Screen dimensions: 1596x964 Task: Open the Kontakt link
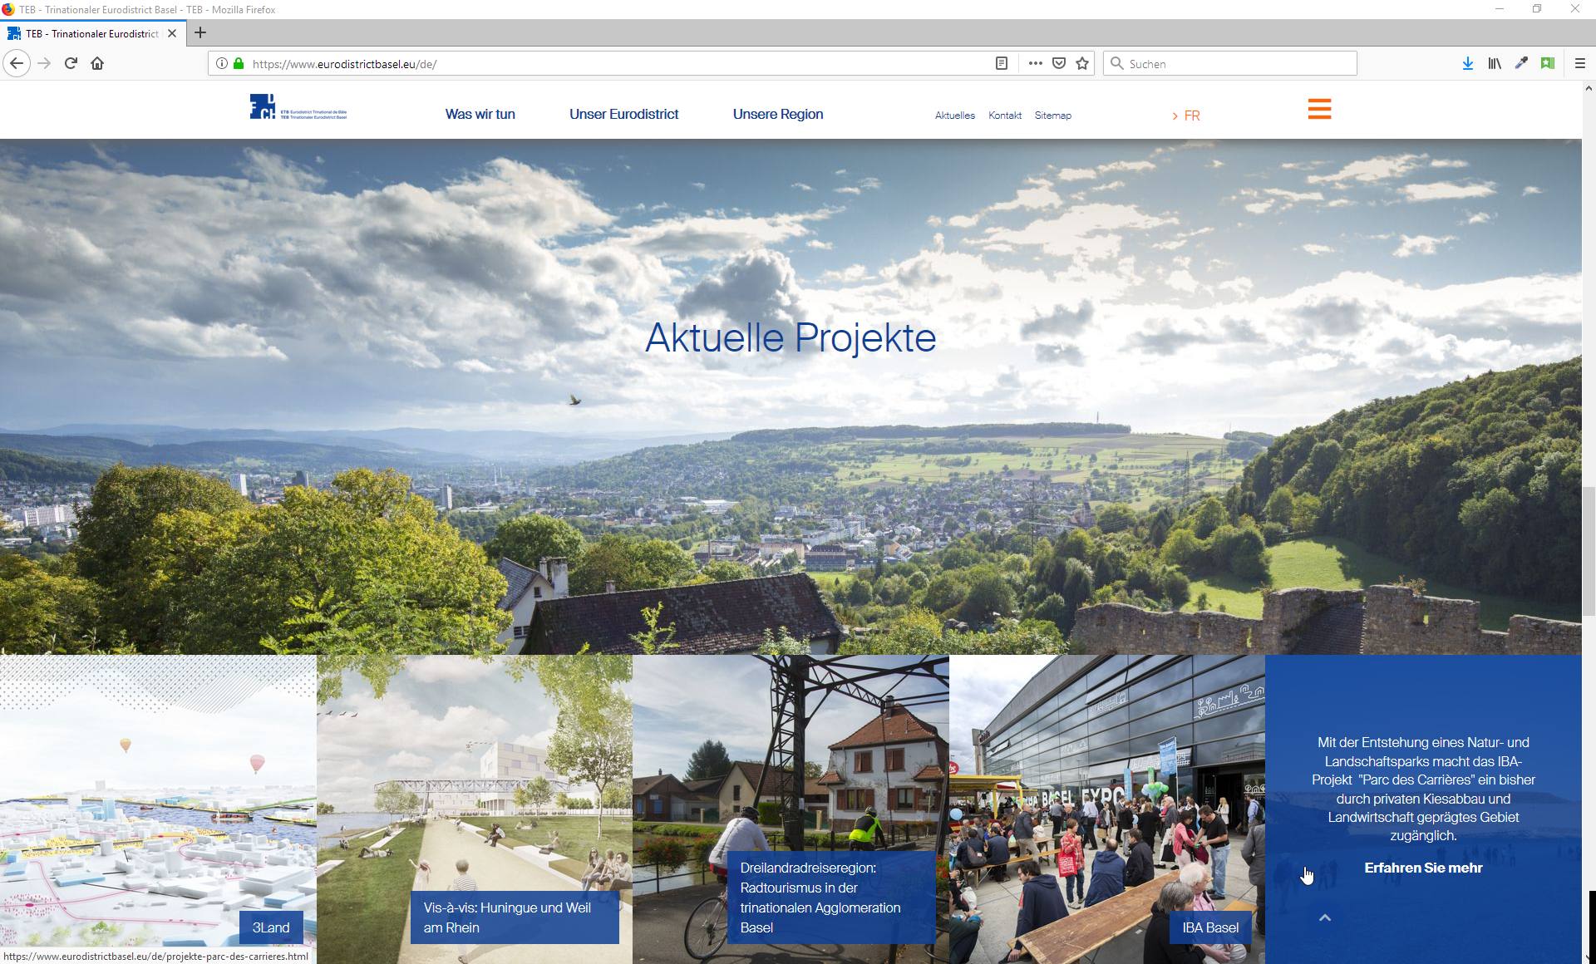pos(1004,116)
